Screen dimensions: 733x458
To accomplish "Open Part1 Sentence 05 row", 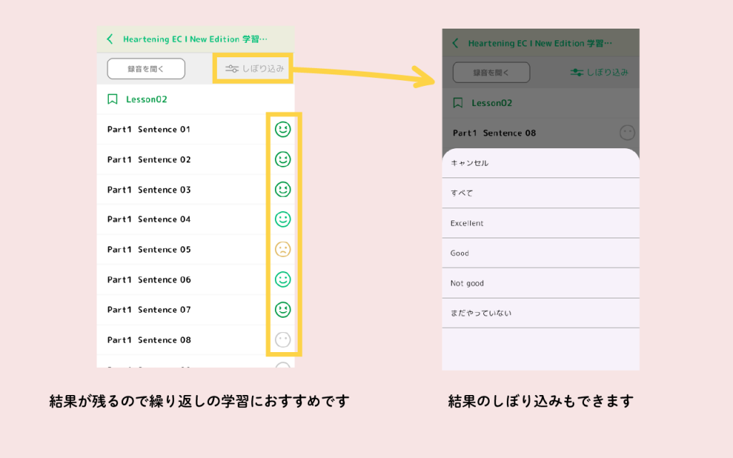I will [195, 250].
